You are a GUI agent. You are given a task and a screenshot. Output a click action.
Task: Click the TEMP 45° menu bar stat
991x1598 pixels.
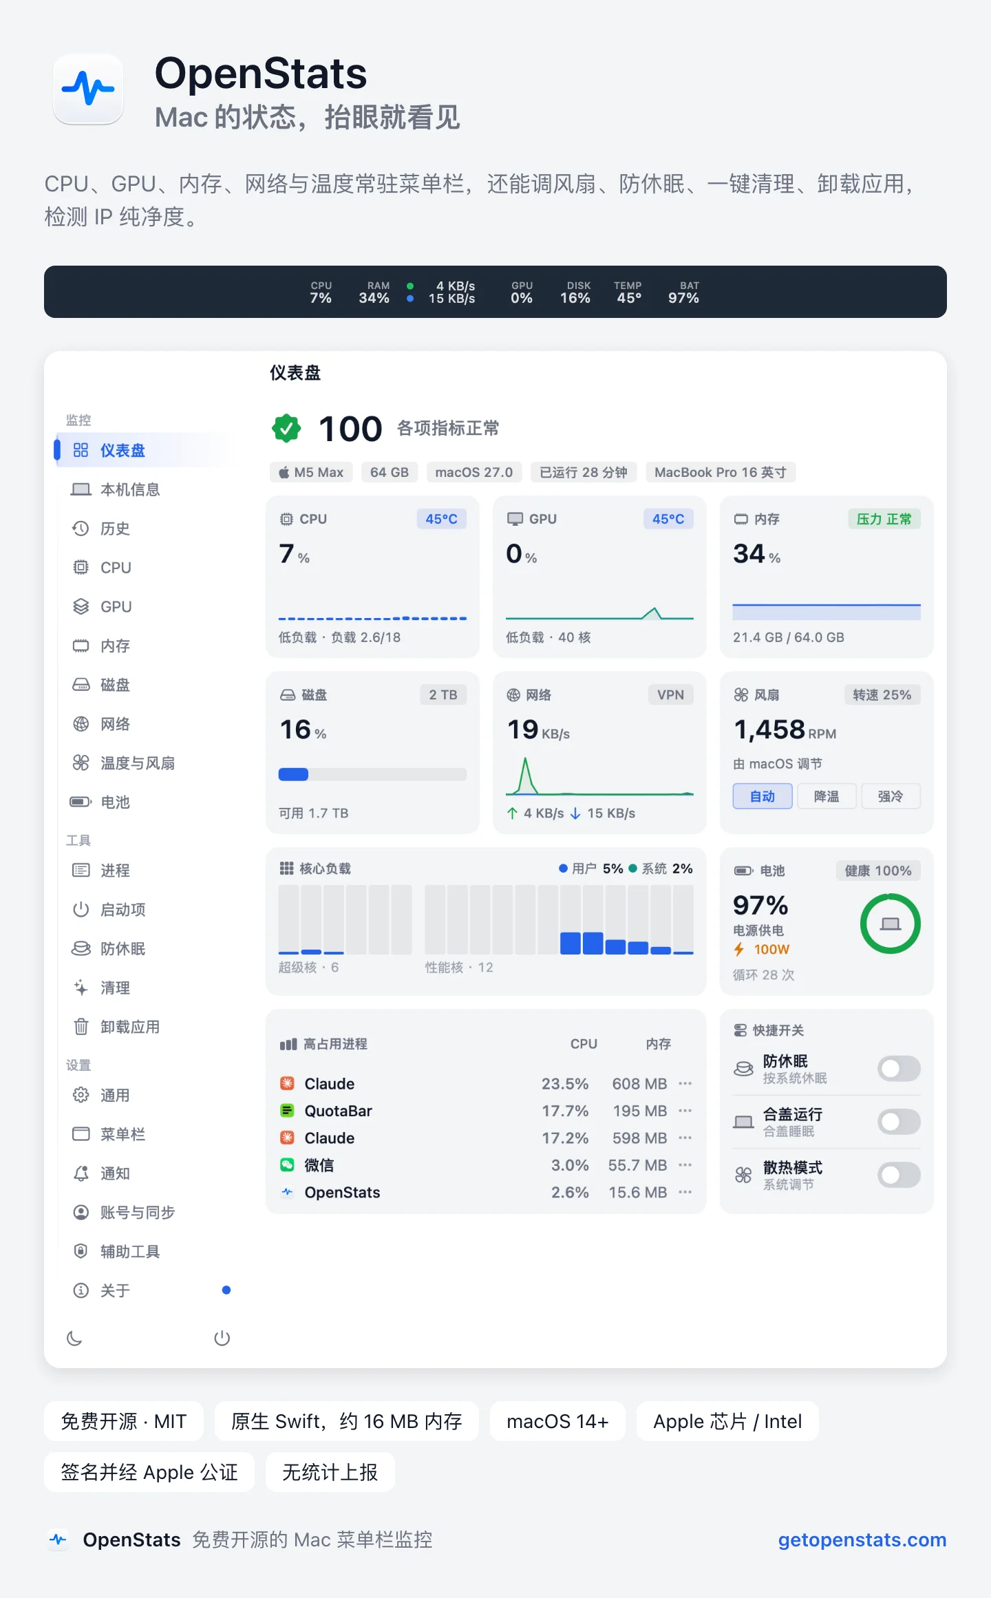pos(628,292)
